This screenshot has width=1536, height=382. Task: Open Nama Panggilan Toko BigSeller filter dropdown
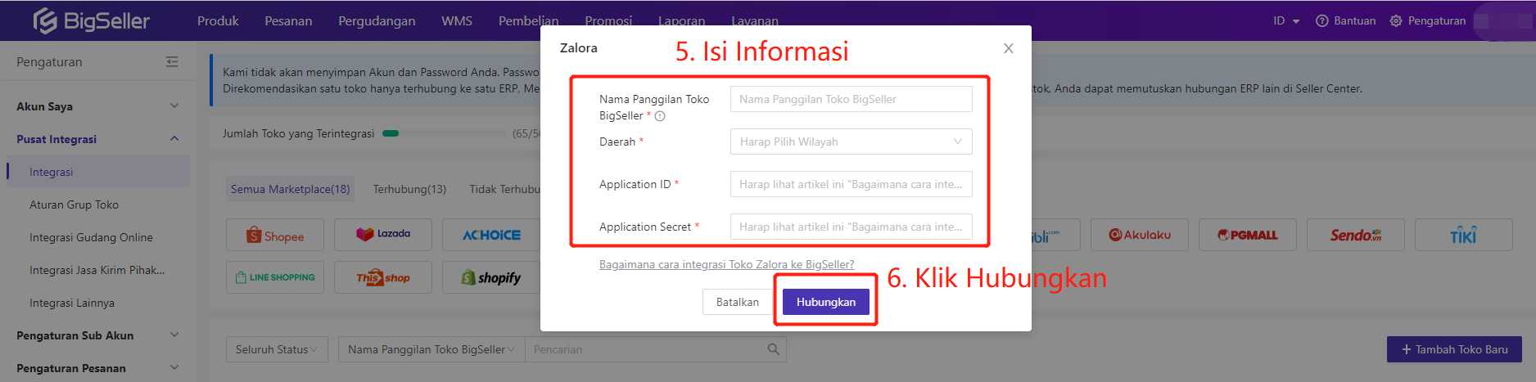click(x=431, y=349)
